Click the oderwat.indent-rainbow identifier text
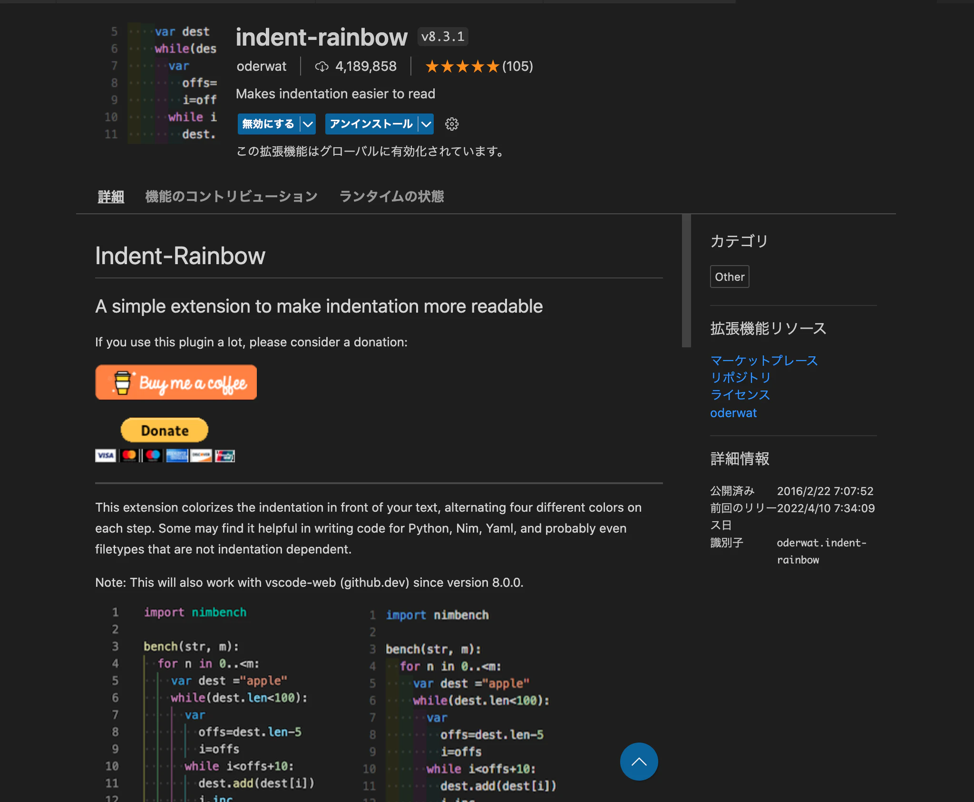The width and height of the screenshot is (974, 802). click(822, 551)
